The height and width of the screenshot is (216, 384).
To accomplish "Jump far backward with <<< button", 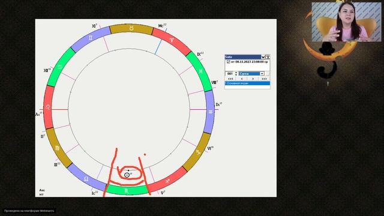I will 230,79.
